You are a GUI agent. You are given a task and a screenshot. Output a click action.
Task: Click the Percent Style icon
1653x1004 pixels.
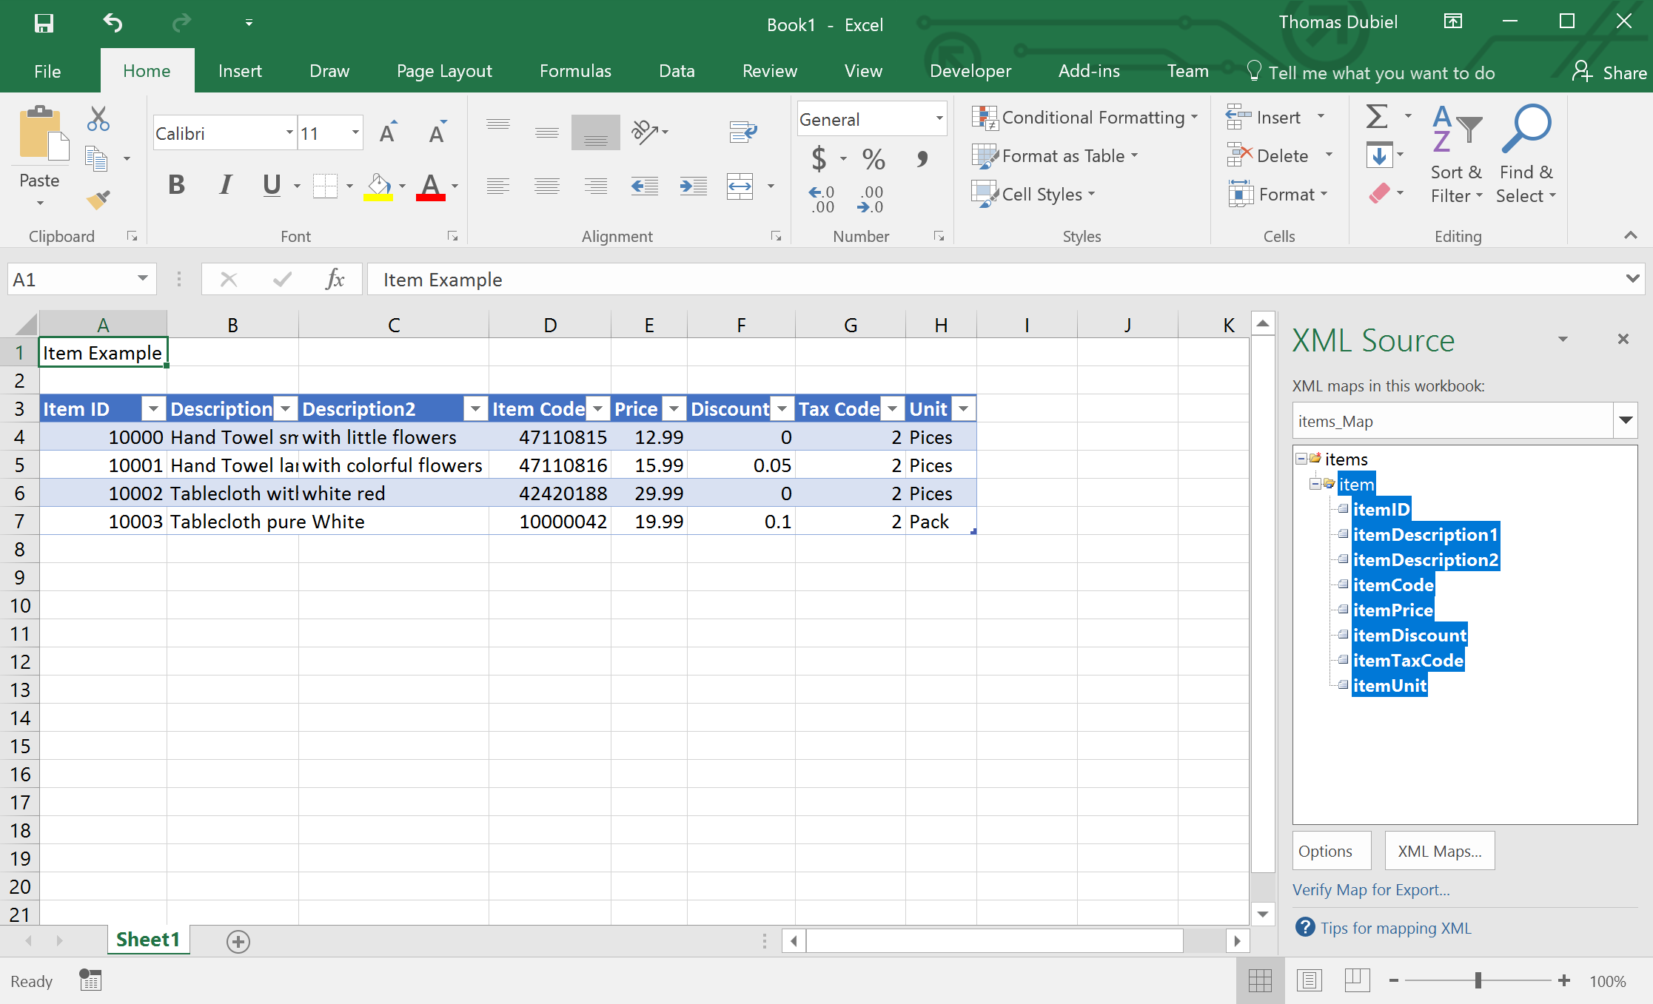pos(874,158)
